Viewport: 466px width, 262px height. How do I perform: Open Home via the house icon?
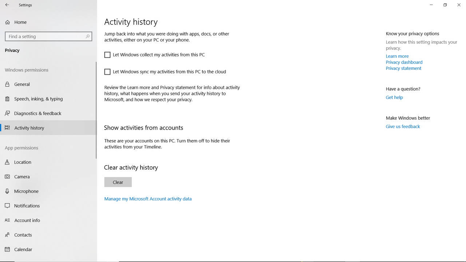7,22
